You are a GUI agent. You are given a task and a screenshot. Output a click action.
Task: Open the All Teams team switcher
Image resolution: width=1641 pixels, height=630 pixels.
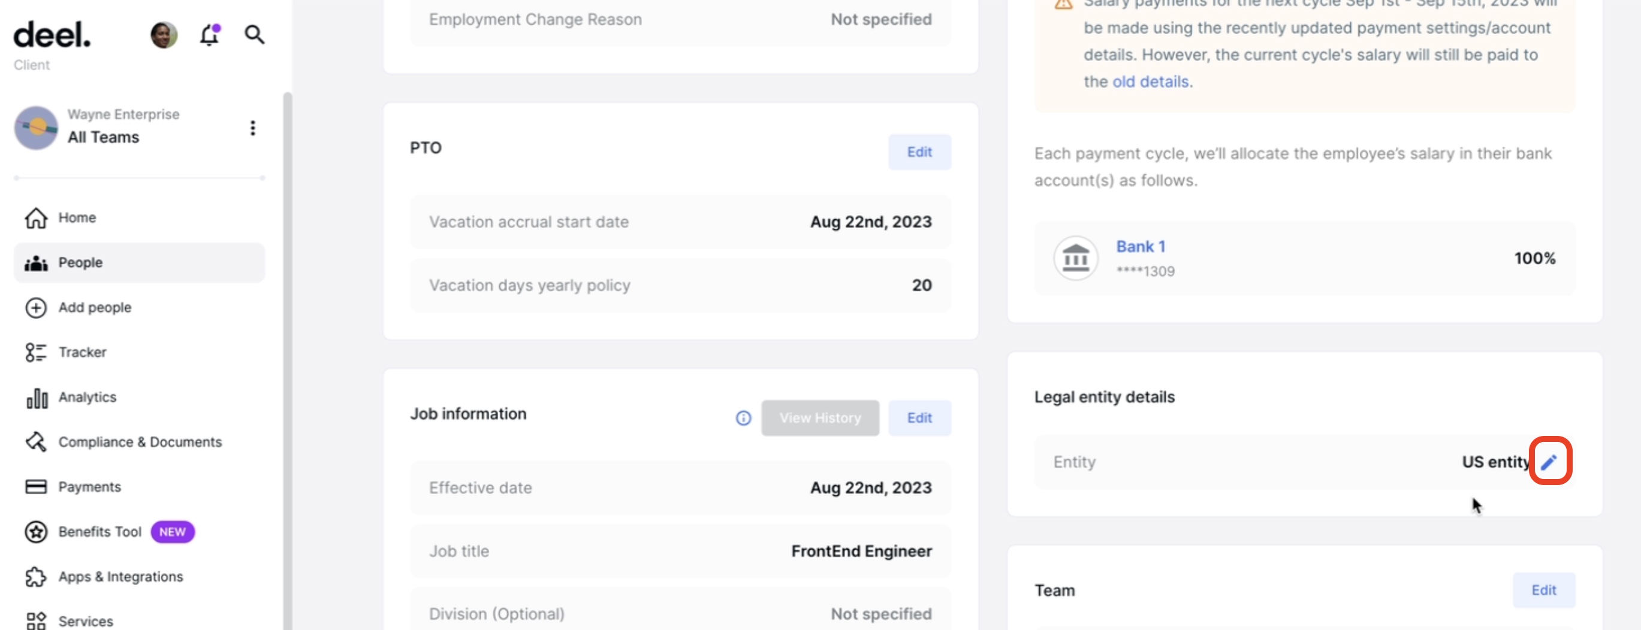[x=104, y=137]
